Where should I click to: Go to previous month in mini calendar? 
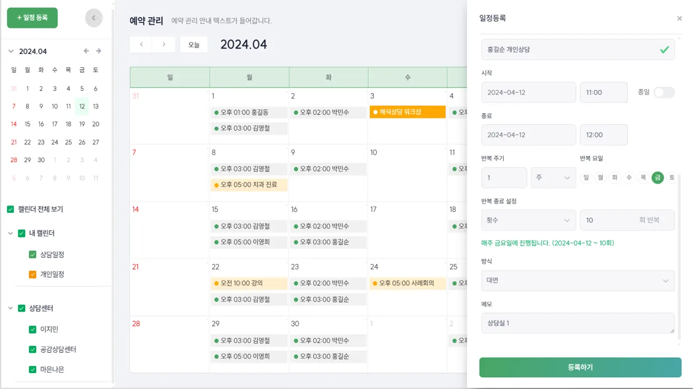click(87, 51)
